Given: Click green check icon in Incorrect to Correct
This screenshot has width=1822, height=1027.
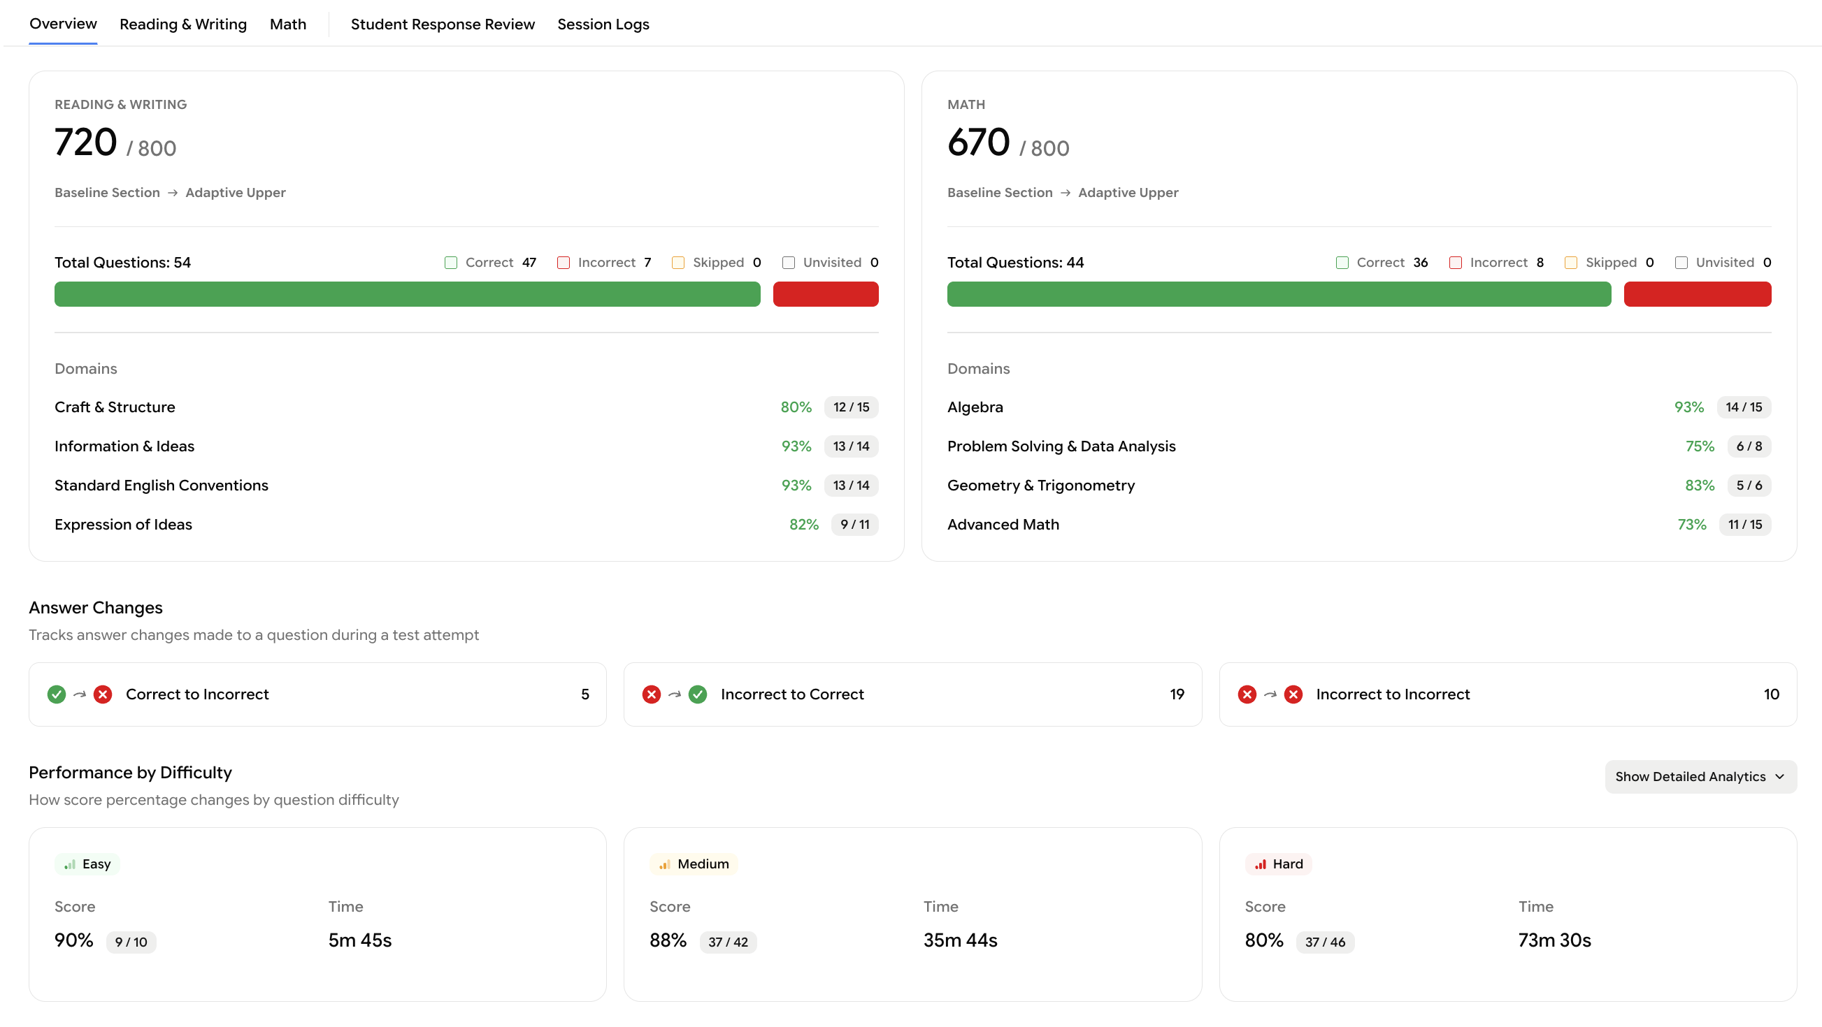Looking at the screenshot, I should tap(697, 695).
